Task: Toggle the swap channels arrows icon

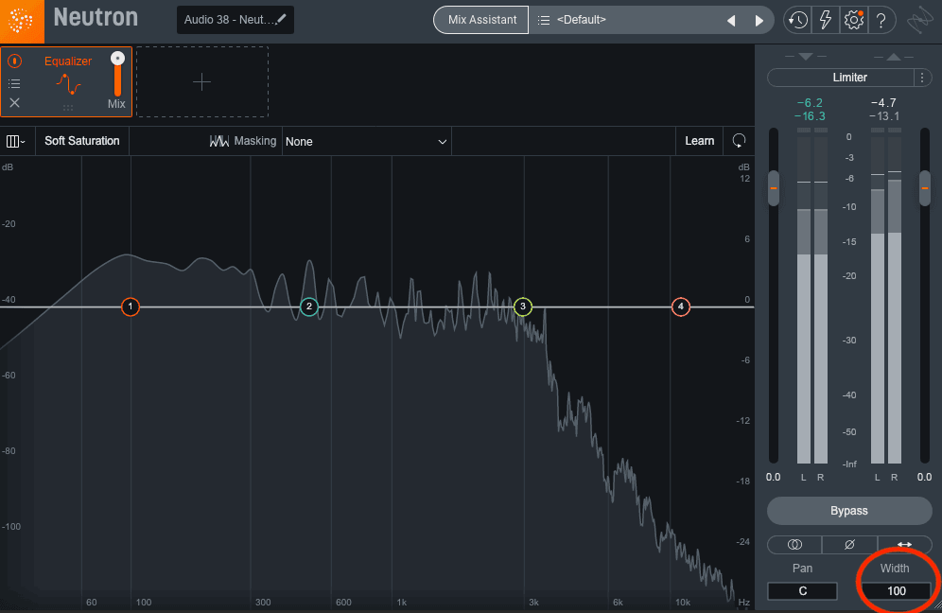Action: click(x=904, y=545)
